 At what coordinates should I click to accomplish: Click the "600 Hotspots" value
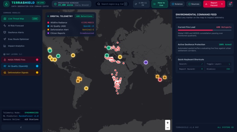(224, 27)
